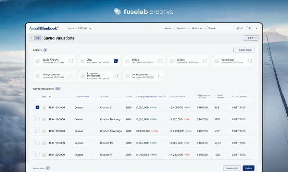Sort by Average Retail Price / Trend
288x172 pixels.
point(149,97)
